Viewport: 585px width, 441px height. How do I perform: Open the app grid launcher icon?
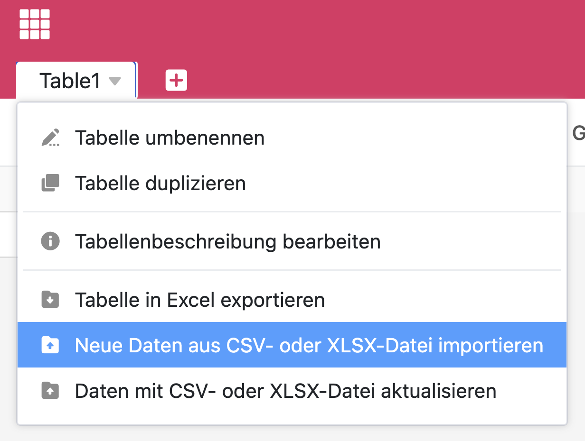(35, 24)
